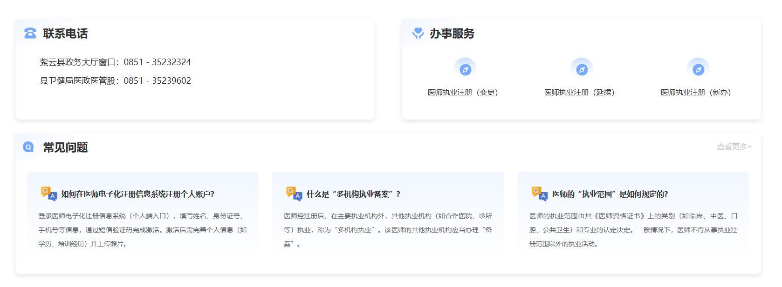Open question title 什么是"多机构执业备案"？

(x=353, y=194)
